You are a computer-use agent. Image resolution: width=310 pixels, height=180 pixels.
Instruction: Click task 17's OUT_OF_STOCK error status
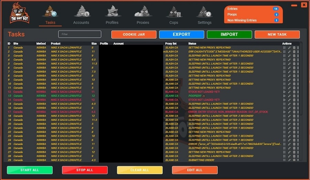pos(228,112)
